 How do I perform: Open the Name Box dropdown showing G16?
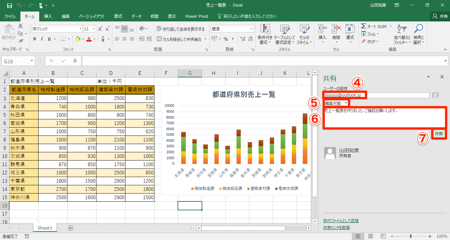pos(32,61)
